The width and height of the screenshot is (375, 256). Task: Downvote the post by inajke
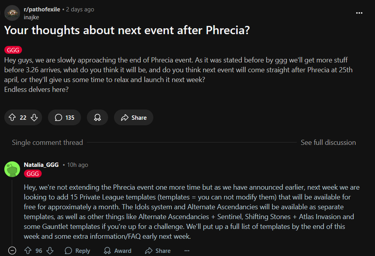point(34,117)
